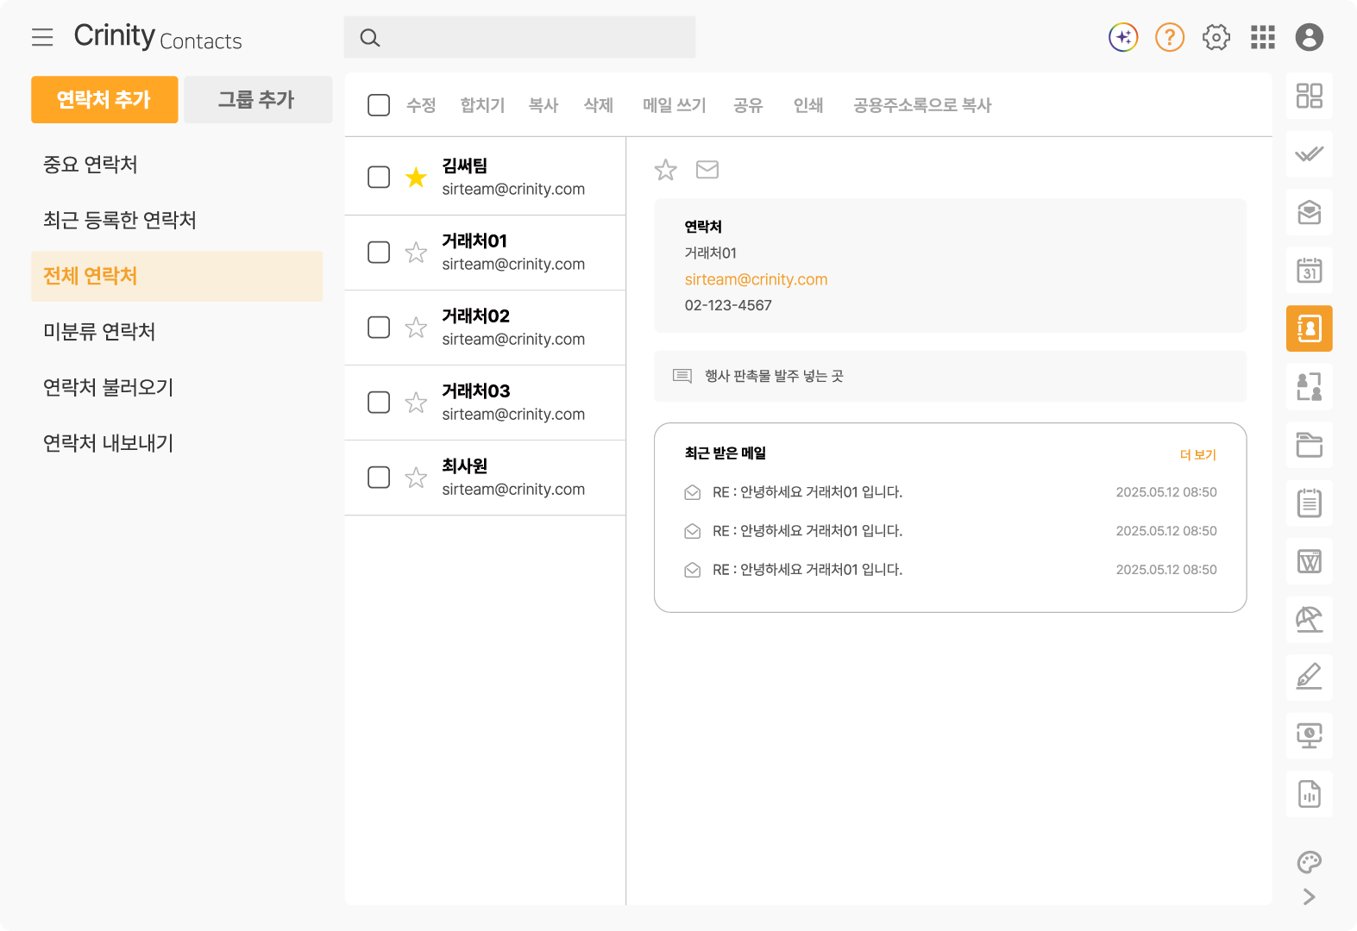Open the mail app icon in sidebar
The height and width of the screenshot is (931, 1357).
pyautogui.click(x=1310, y=212)
